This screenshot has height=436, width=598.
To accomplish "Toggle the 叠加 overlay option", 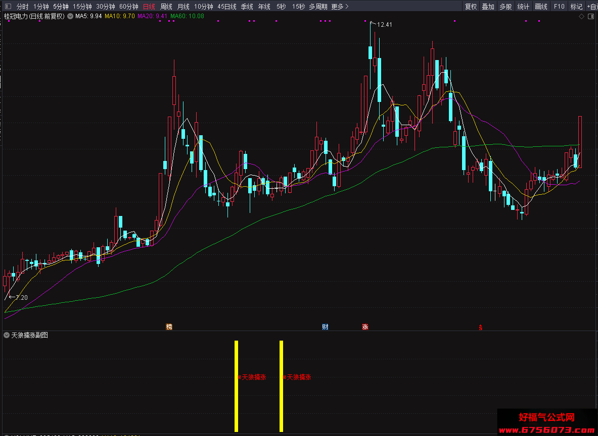I will [488, 7].
